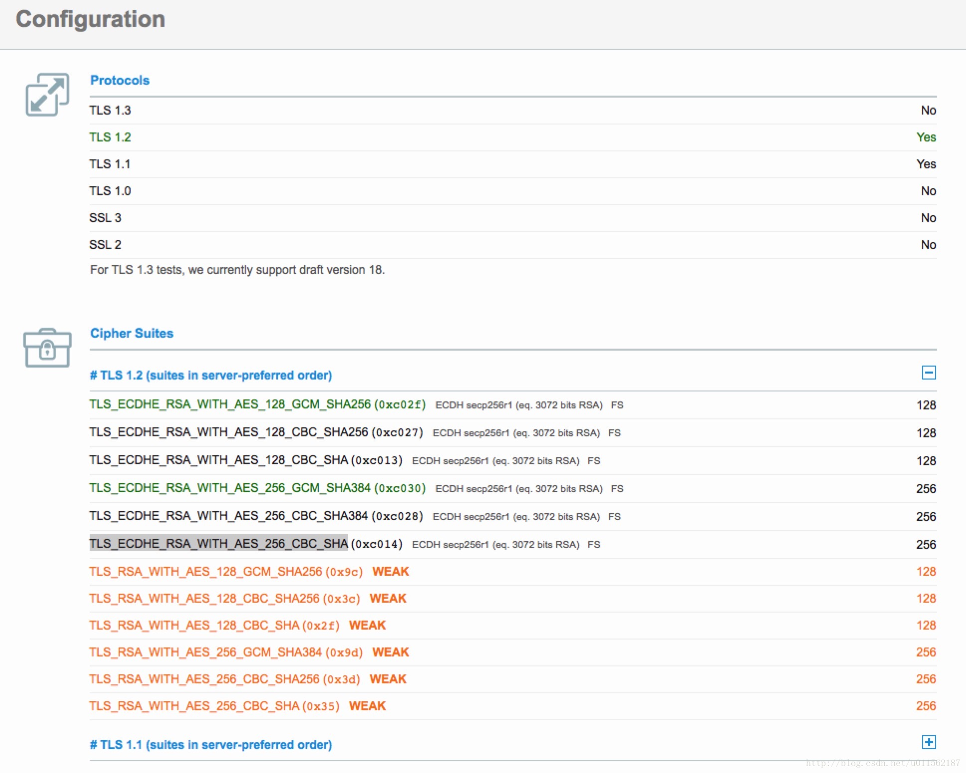The width and height of the screenshot is (966, 773).
Task: Click the WEAK label on the 0x3c suite
Action: 388,599
